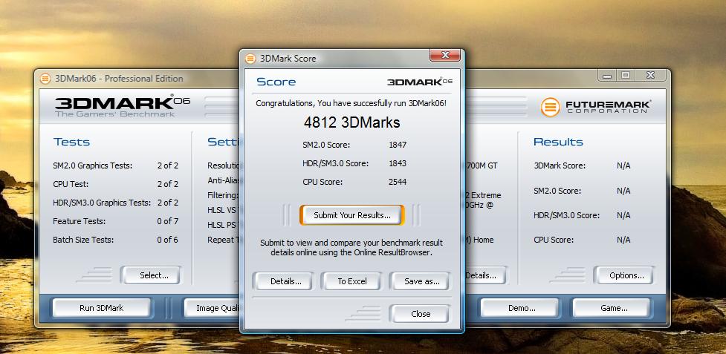The height and width of the screenshot is (354, 726).
Task: Click the 3DMark06 Gamers' Benchmark logo
Action: tap(122, 107)
